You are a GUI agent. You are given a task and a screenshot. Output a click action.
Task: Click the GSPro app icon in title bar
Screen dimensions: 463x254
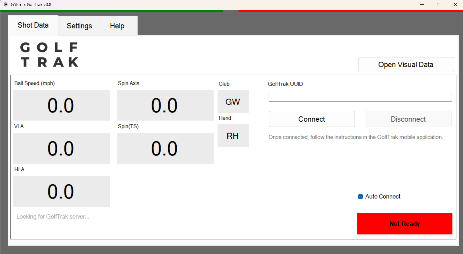tap(6, 5)
